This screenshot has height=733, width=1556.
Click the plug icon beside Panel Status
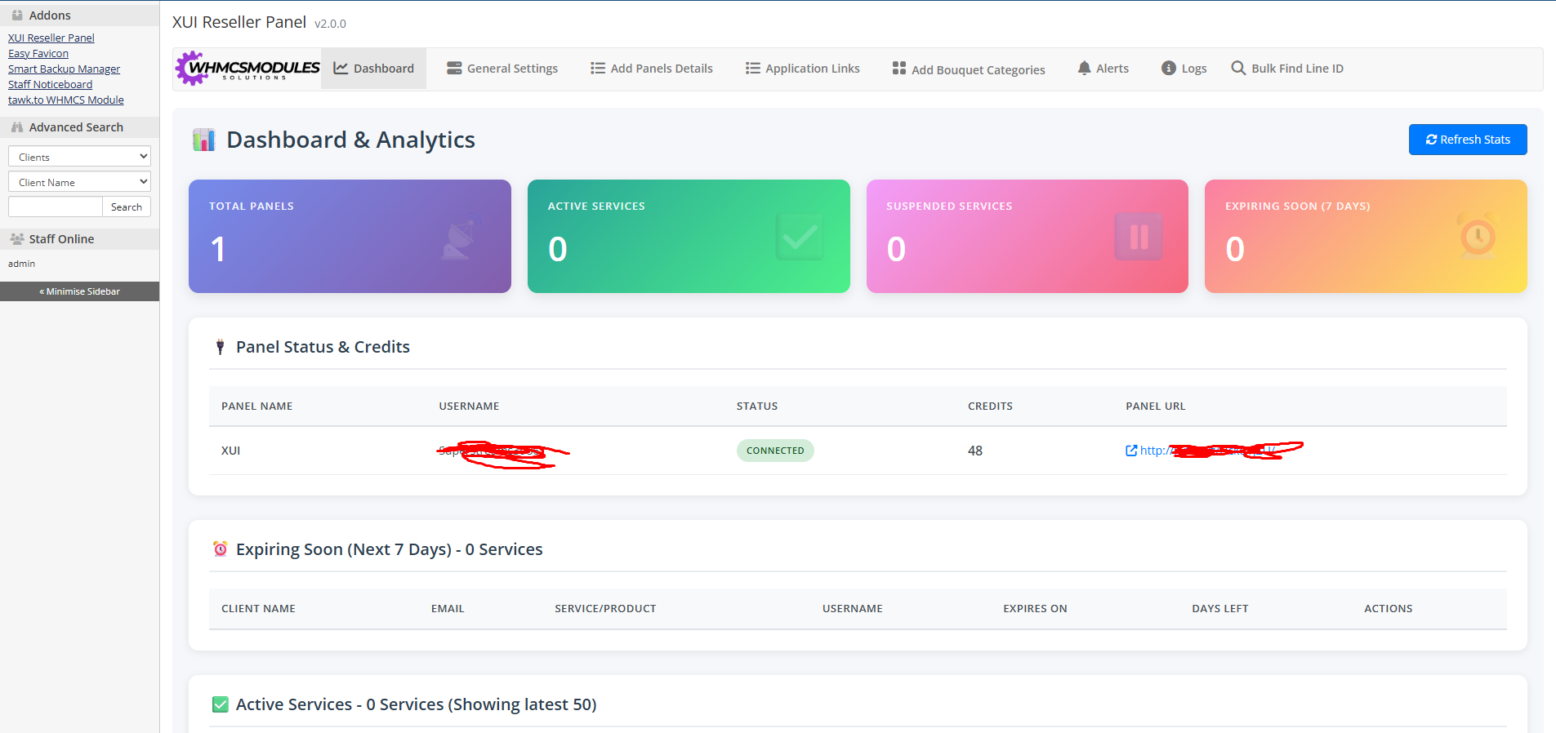pyautogui.click(x=220, y=347)
